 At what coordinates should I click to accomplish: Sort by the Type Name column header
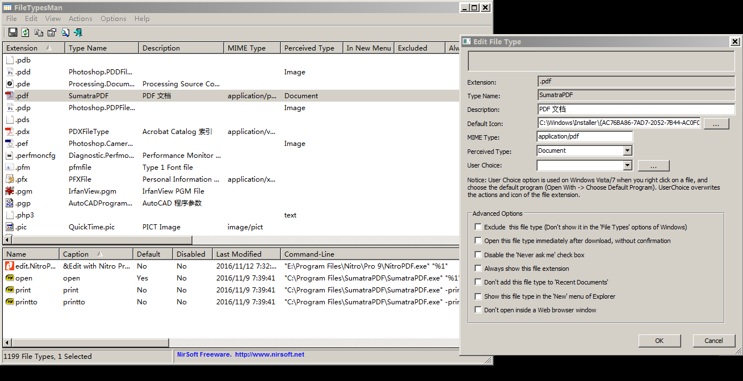pyautogui.click(x=102, y=48)
